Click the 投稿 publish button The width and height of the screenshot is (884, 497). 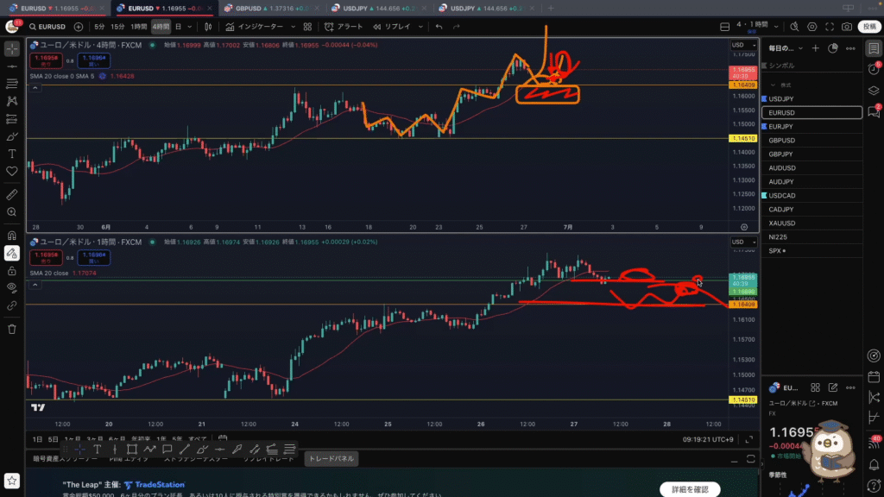(x=869, y=27)
